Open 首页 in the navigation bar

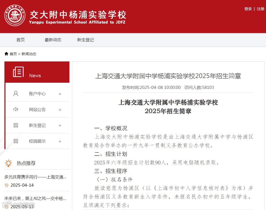pos(21,40)
